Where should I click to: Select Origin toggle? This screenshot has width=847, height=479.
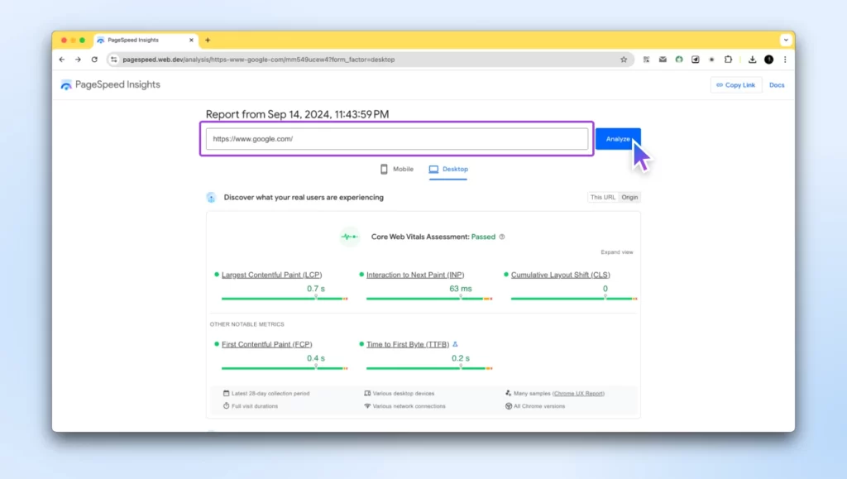[x=629, y=197]
